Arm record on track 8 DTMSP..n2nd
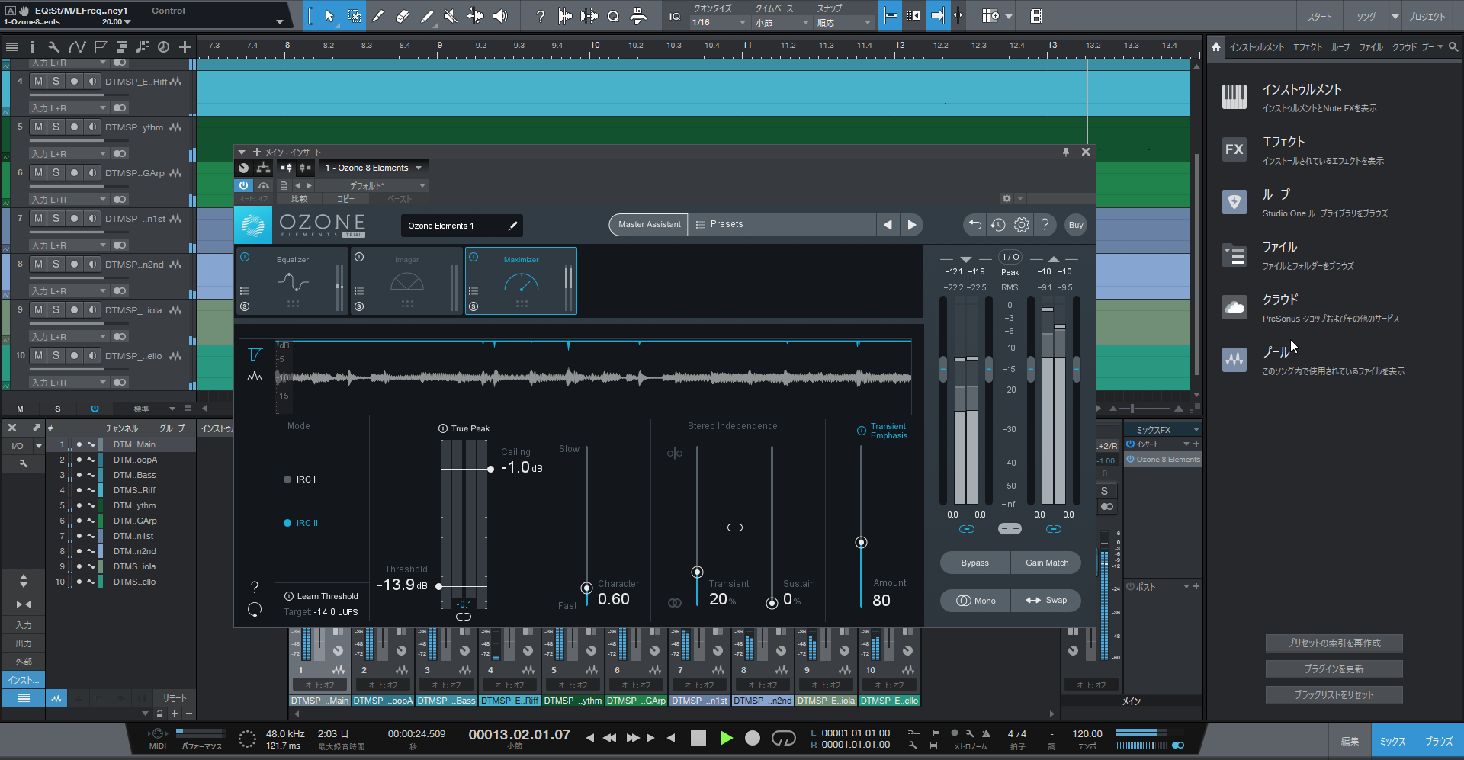 coord(74,264)
